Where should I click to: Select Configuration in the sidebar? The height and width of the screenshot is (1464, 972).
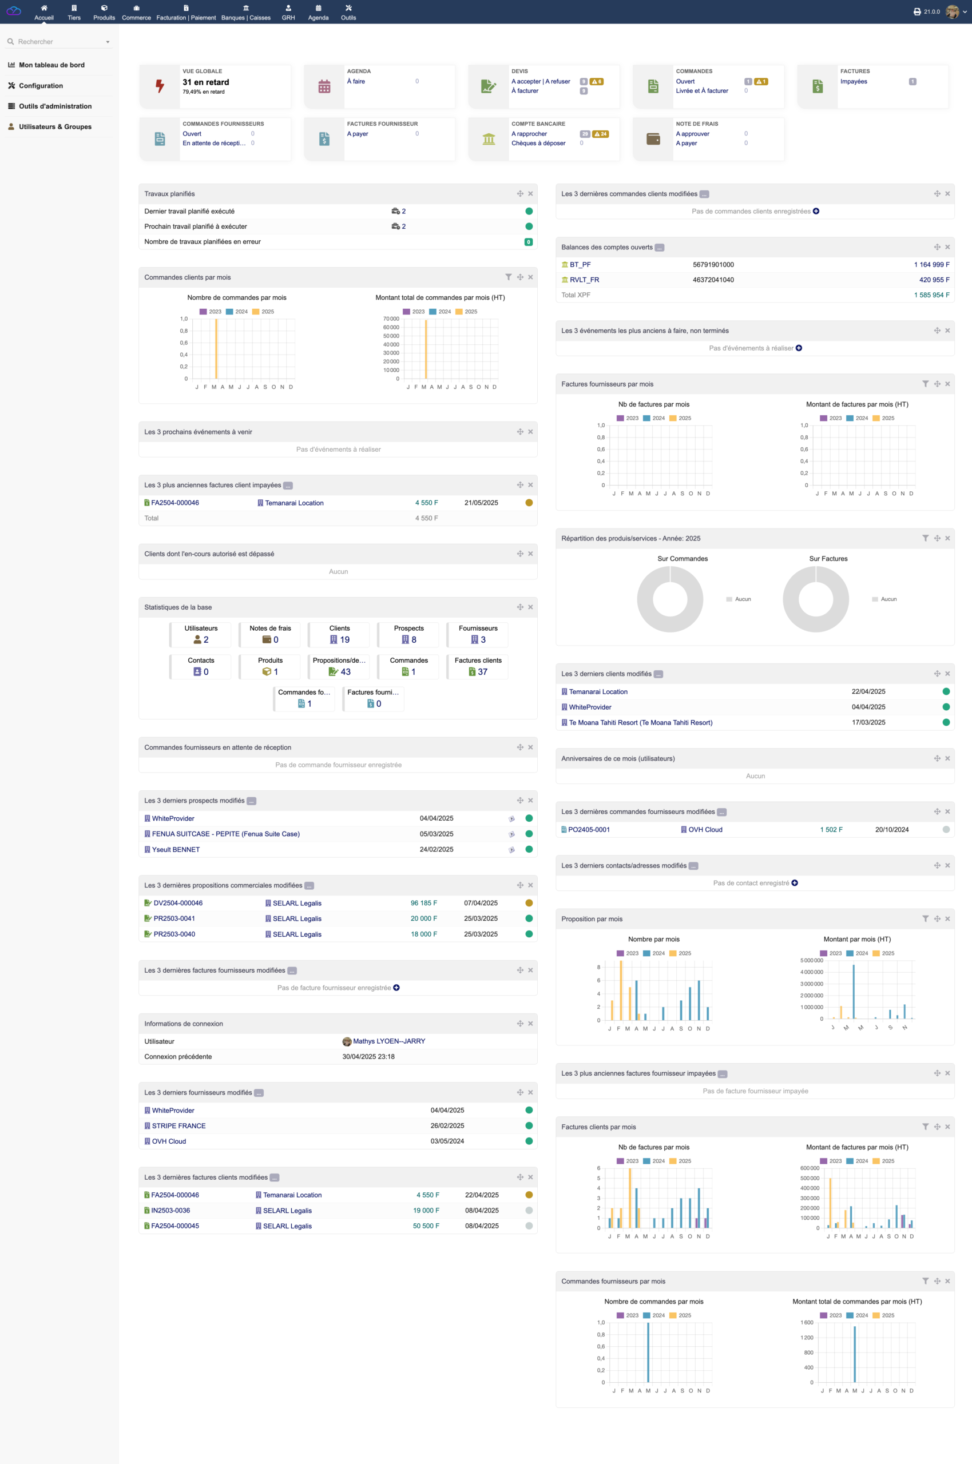pyautogui.click(x=40, y=86)
